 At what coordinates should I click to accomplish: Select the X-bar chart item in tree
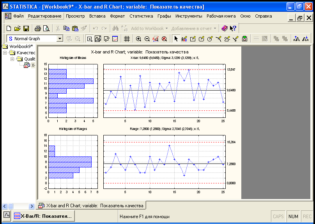[x=29, y=65]
